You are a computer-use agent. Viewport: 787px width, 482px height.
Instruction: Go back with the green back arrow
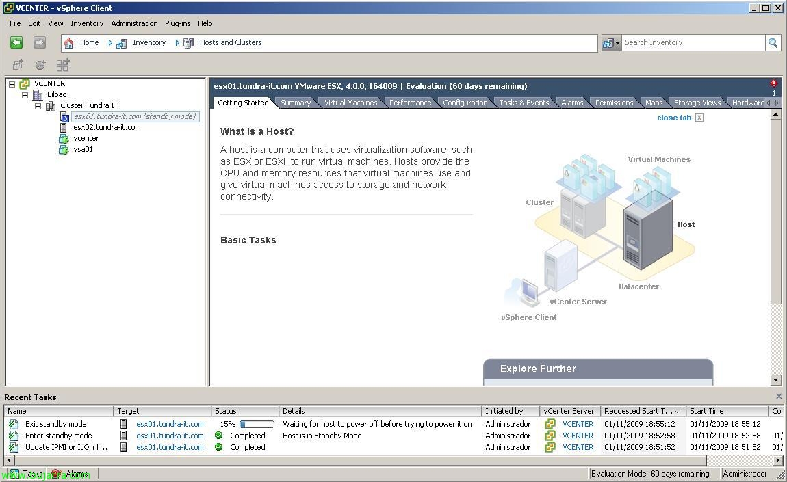click(x=16, y=42)
